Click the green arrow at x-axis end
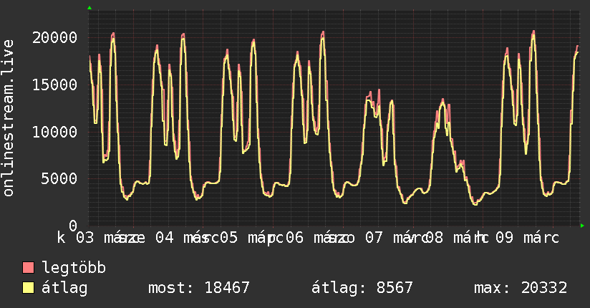The width and height of the screenshot is (590, 308). click(582, 226)
